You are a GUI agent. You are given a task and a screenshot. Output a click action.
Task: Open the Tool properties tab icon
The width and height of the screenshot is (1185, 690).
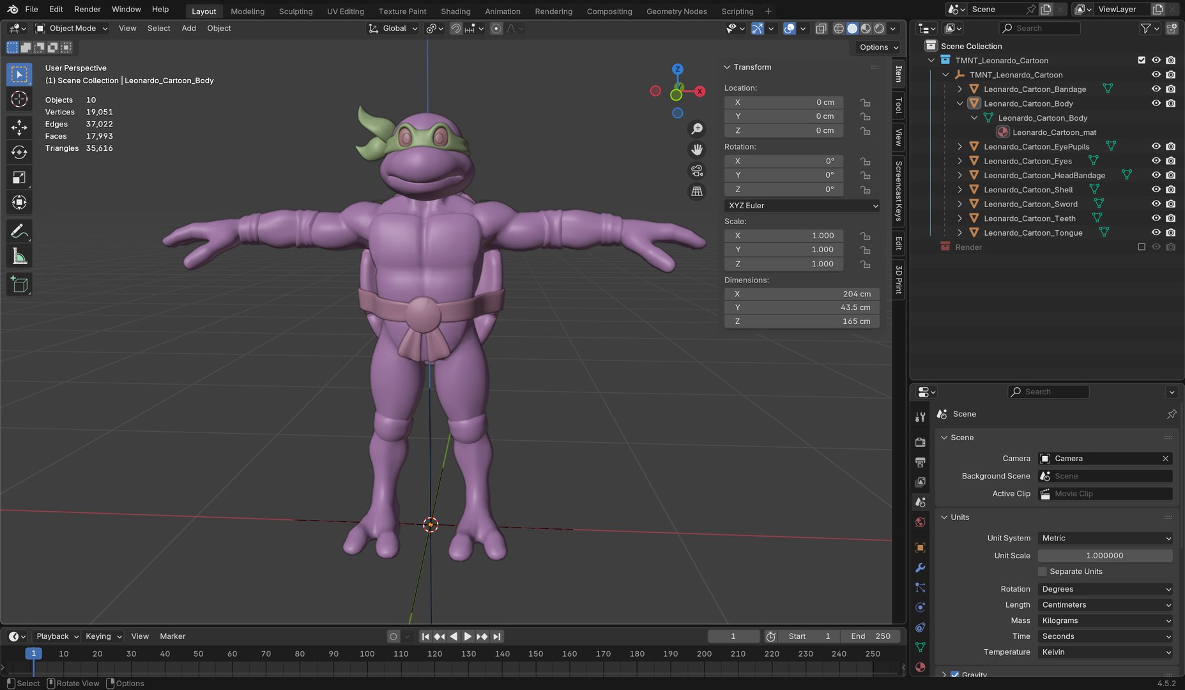920,417
